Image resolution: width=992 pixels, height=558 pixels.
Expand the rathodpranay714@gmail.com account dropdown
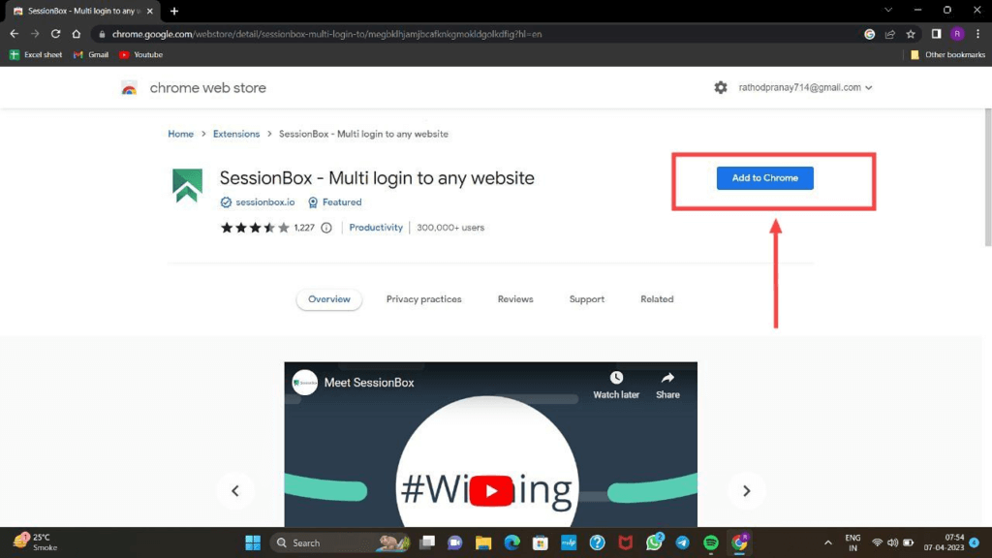click(805, 87)
